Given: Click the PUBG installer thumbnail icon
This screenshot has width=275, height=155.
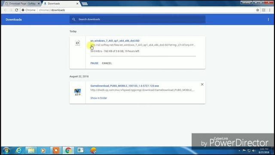Looking at the screenshot, I should click(x=77, y=92).
